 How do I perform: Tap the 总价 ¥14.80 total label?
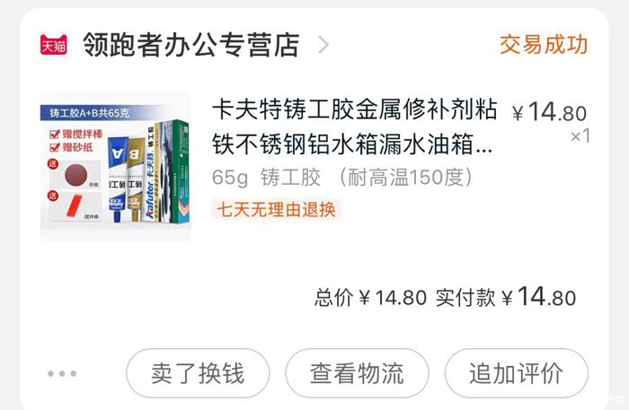[370, 298]
